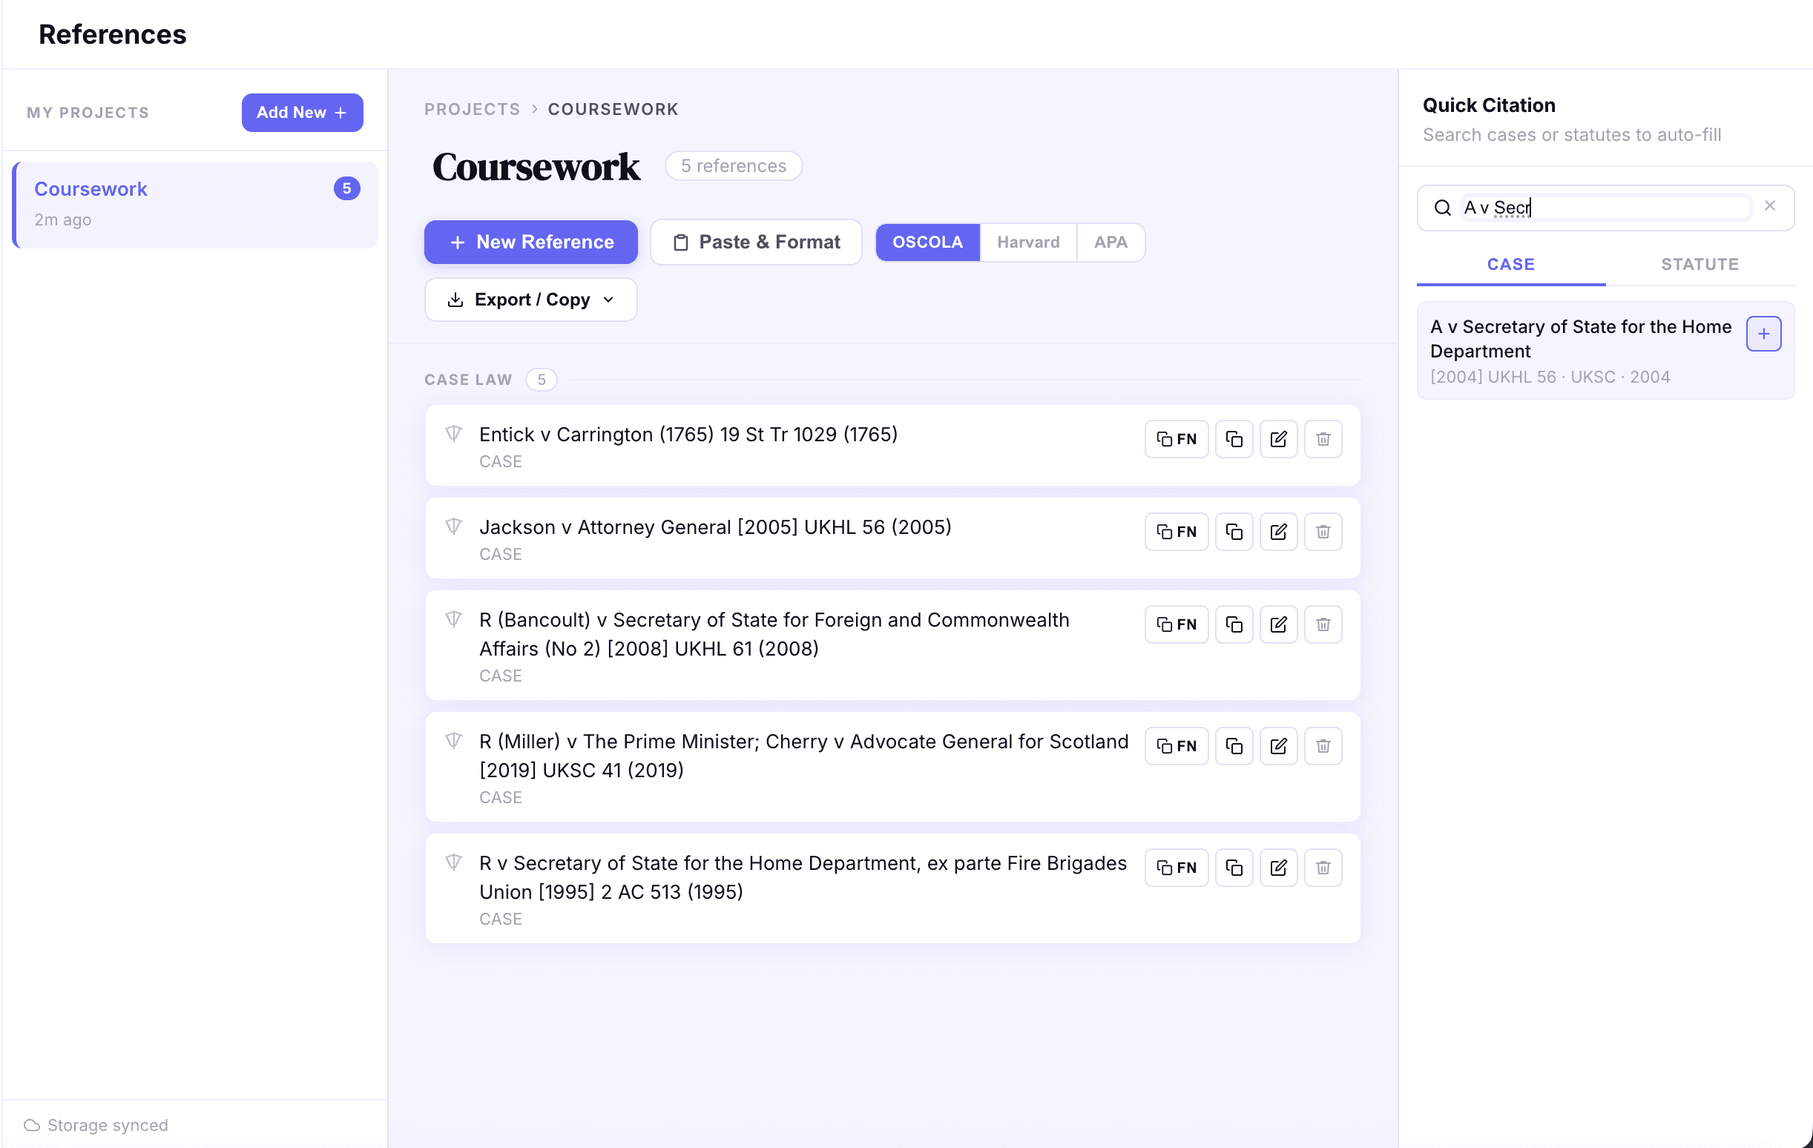This screenshot has height=1148, width=1813.
Task: Copy the R (Miller) citation
Action: point(1233,746)
